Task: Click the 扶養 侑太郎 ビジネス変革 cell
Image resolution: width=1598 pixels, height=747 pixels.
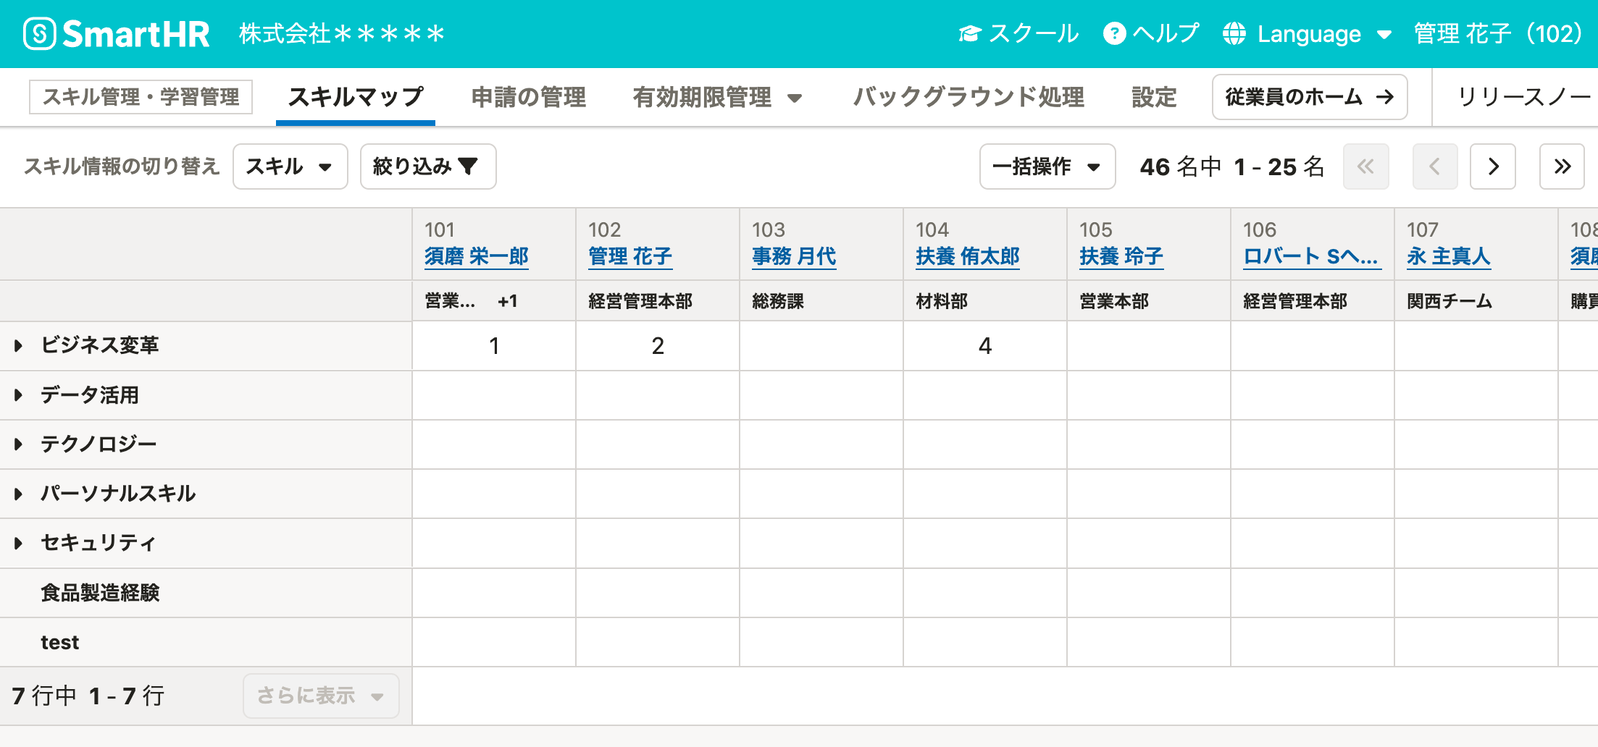Action: (984, 346)
